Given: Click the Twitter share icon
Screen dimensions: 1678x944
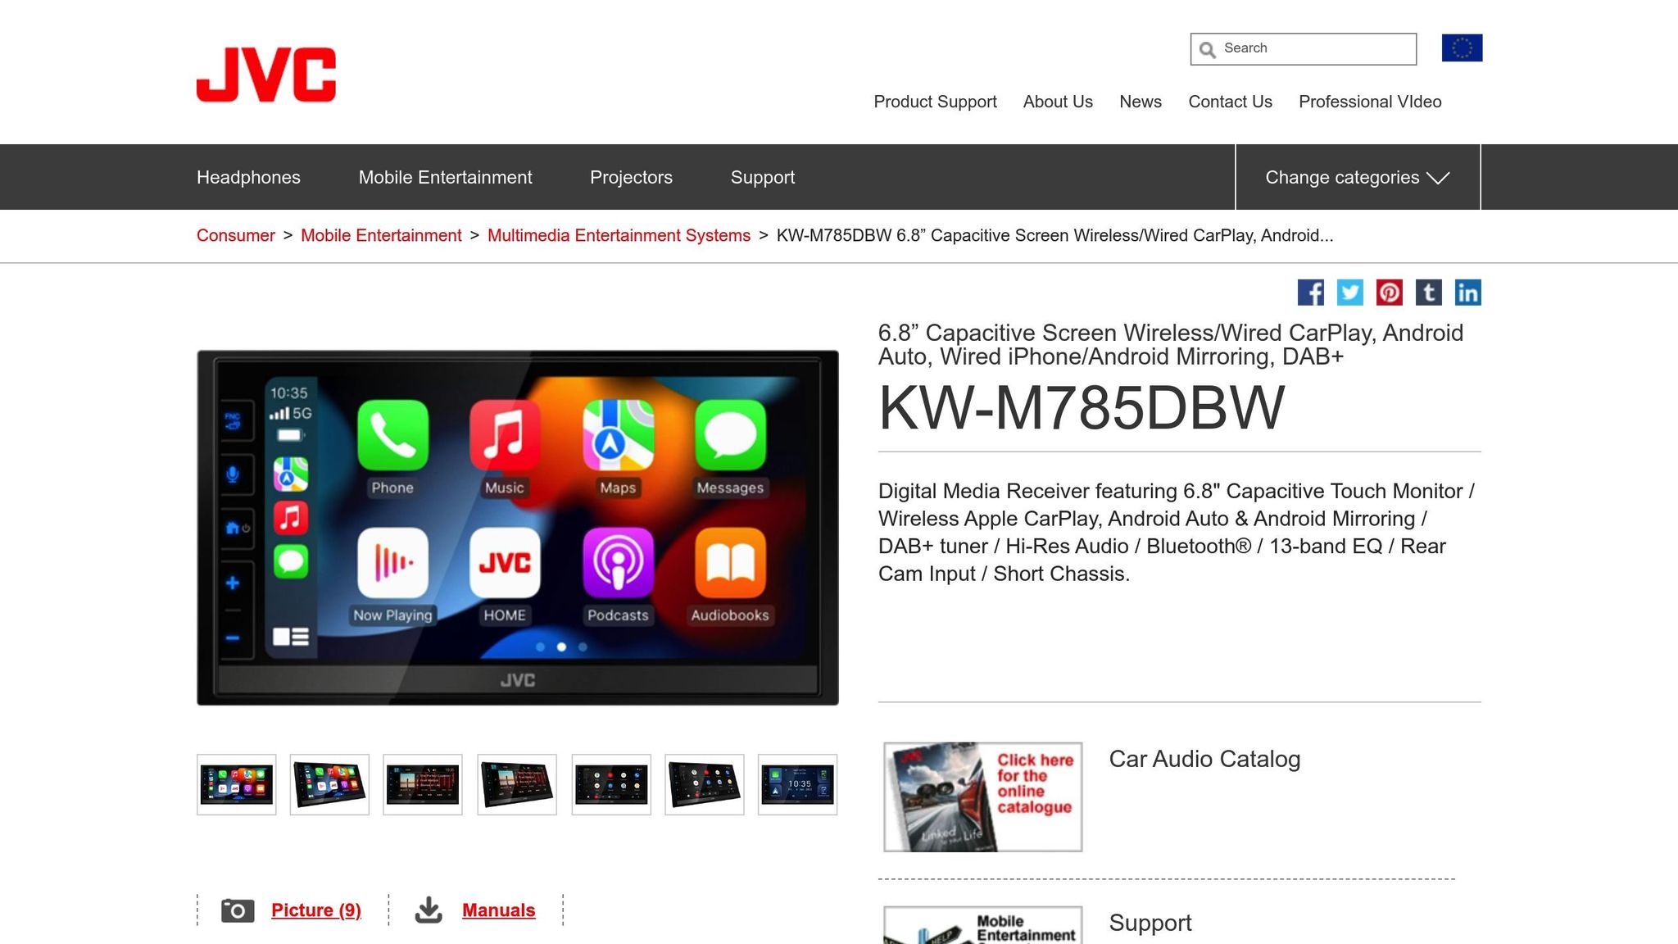Looking at the screenshot, I should (x=1349, y=293).
